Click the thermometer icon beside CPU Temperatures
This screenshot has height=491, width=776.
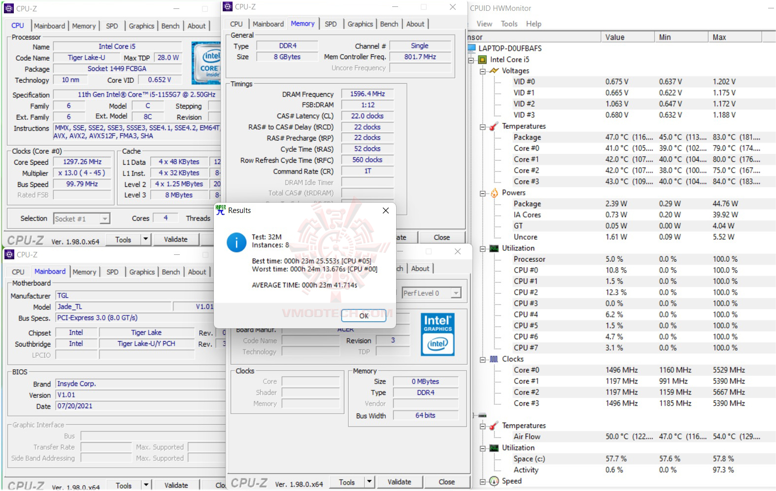point(494,126)
